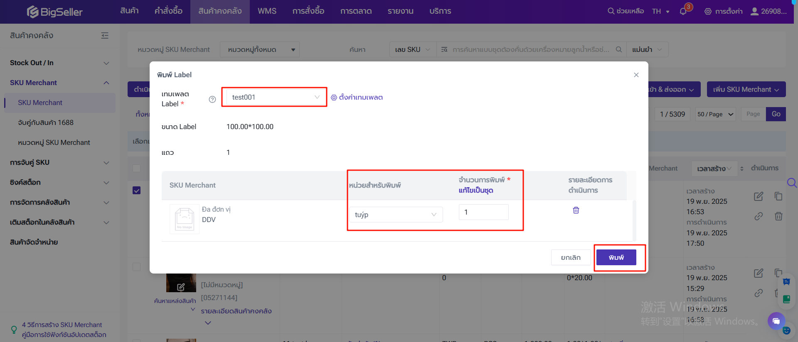The width and height of the screenshot is (798, 342).
Task: Open the test001 label template dropdown
Action: tap(274, 97)
